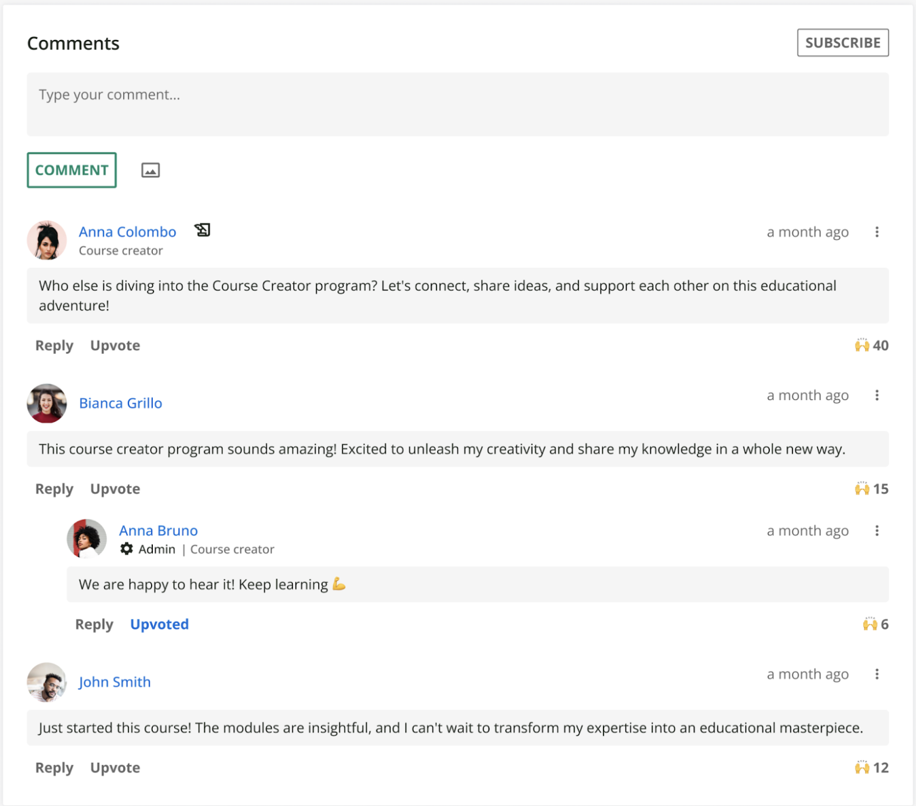Submit with the green Comment button
Viewport: 916px width, 806px height.
72,170
